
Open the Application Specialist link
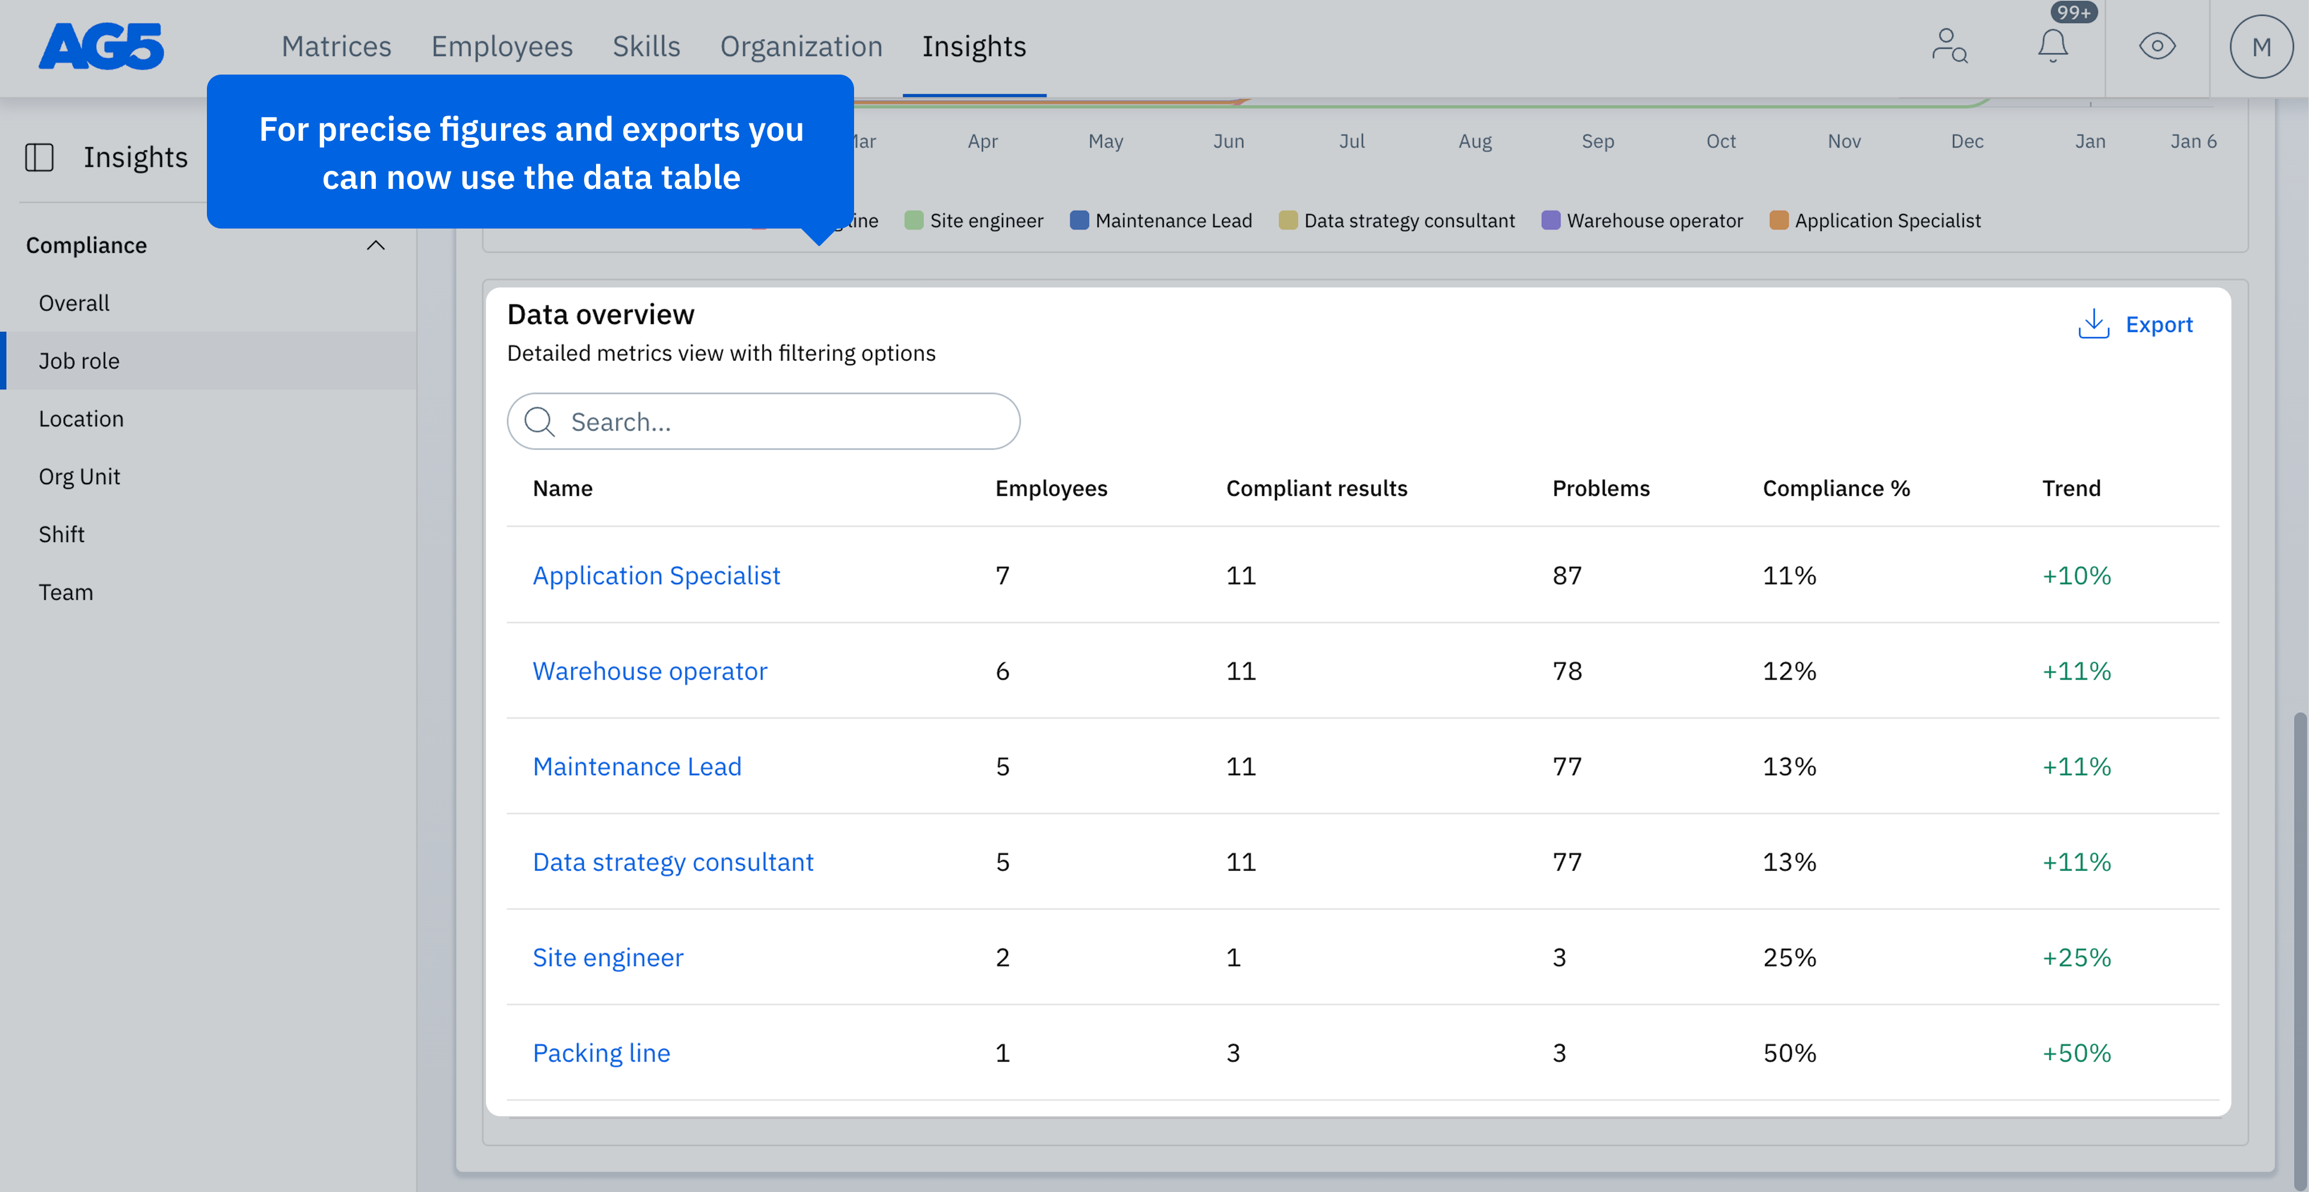click(656, 576)
